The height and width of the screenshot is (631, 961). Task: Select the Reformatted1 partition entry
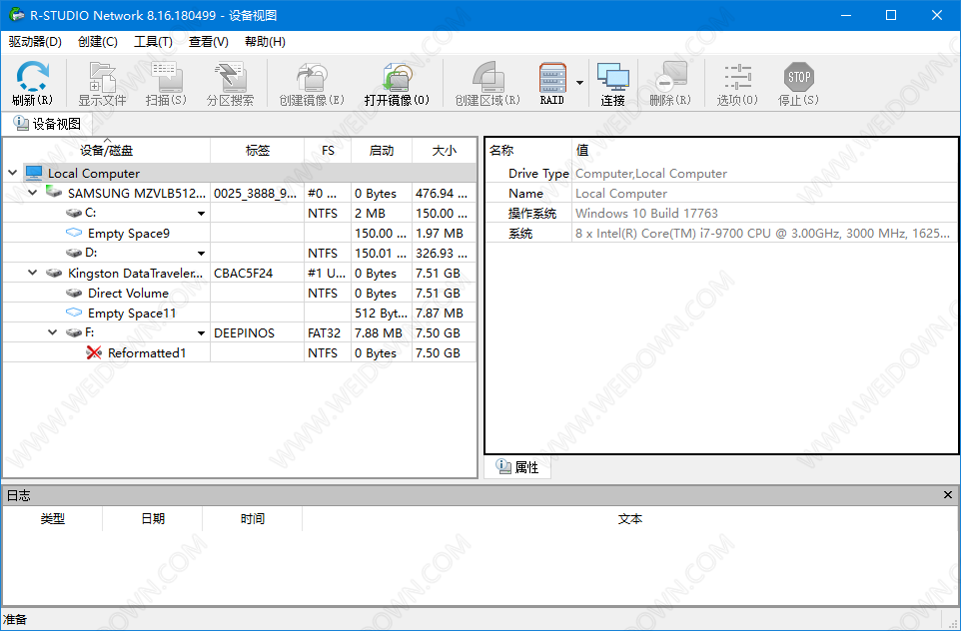(146, 352)
